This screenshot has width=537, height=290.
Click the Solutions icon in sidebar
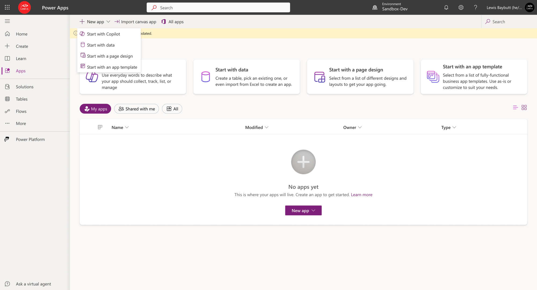pos(8,87)
